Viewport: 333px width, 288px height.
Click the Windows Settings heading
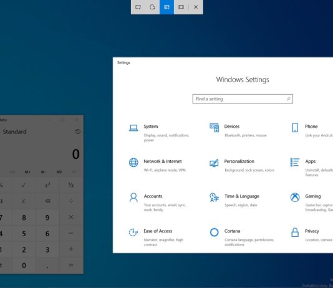243,80
